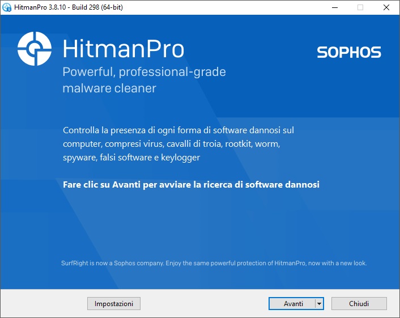The image size is (400, 318).
Task: Minimize the HitmanPro window
Action: coord(335,7)
